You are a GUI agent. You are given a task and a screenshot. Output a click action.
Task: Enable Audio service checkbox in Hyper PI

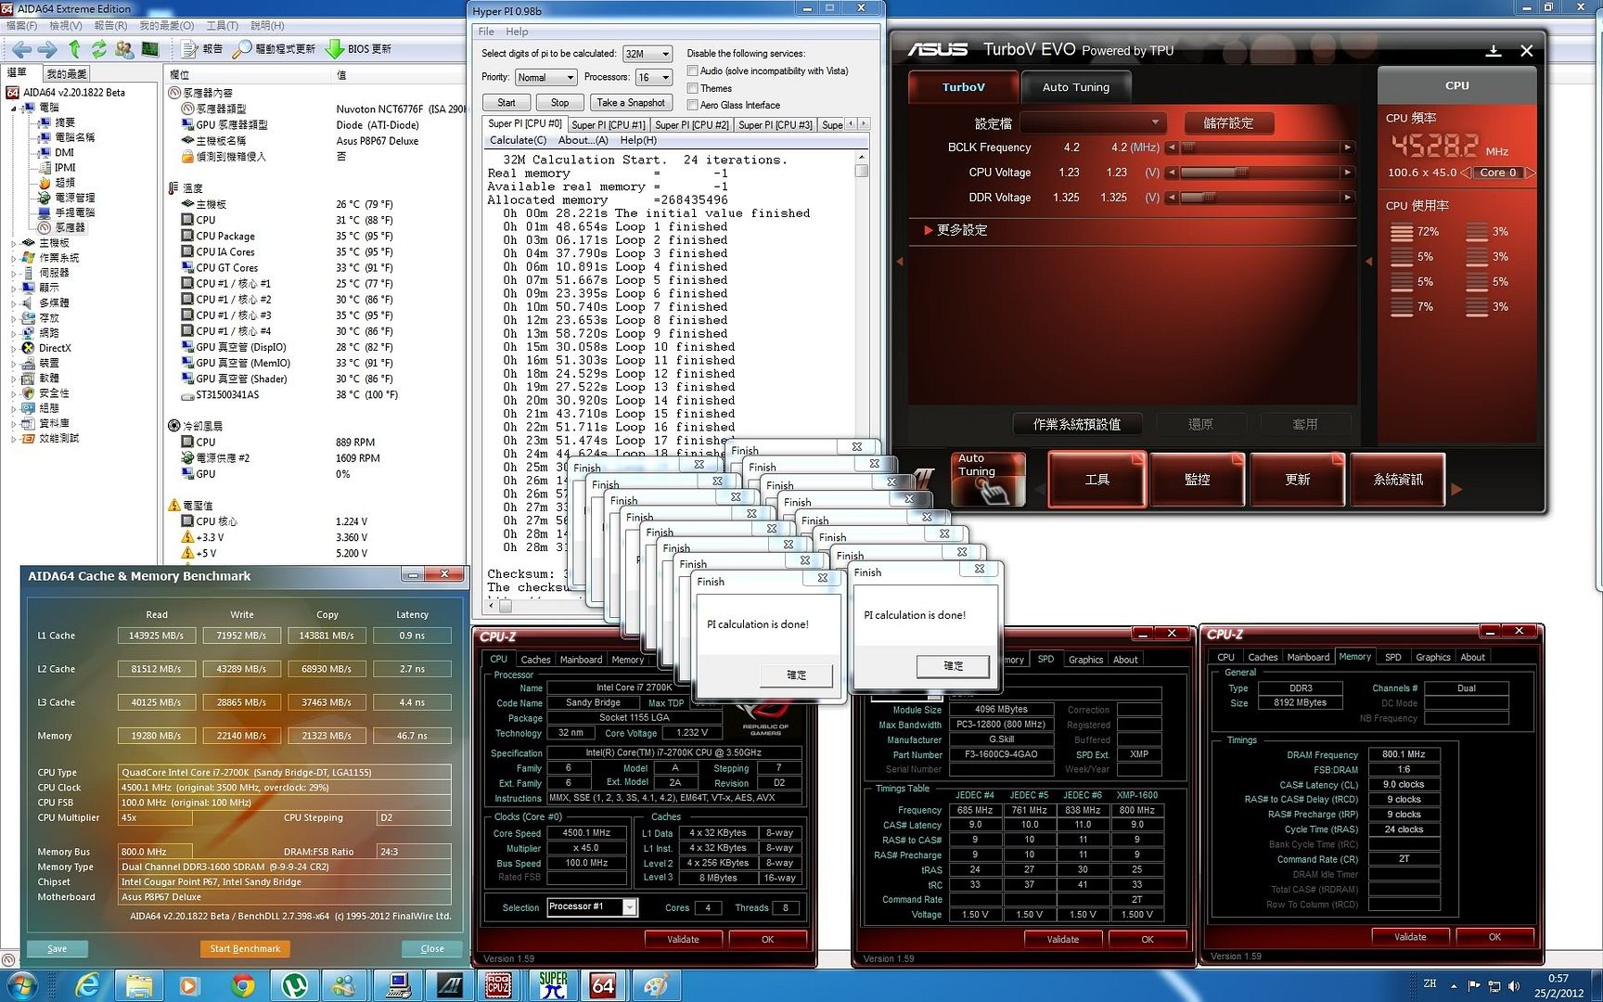pyautogui.click(x=692, y=71)
